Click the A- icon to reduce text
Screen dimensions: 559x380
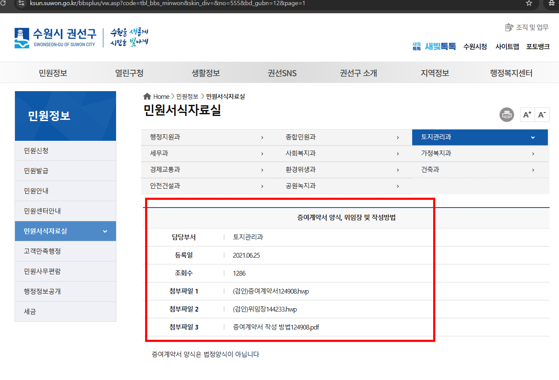(542, 115)
